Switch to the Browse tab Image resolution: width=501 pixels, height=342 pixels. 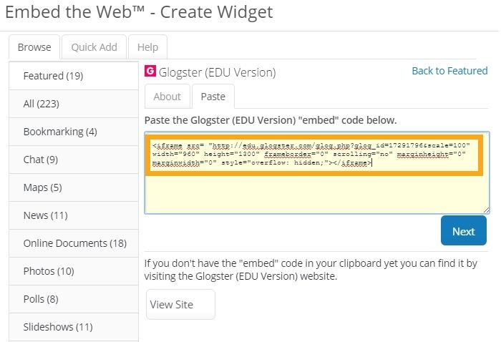coord(34,47)
